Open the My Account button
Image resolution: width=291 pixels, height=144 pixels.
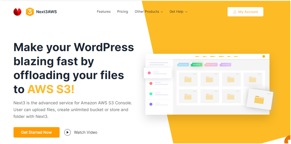[245, 12]
